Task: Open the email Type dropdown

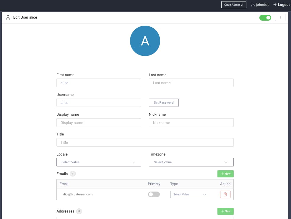Action: point(190,195)
